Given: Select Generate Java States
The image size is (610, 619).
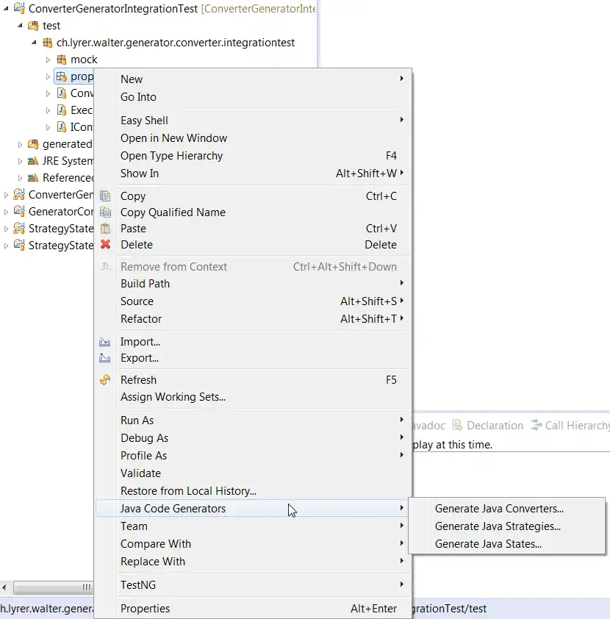Looking at the screenshot, I should (506, 543).
